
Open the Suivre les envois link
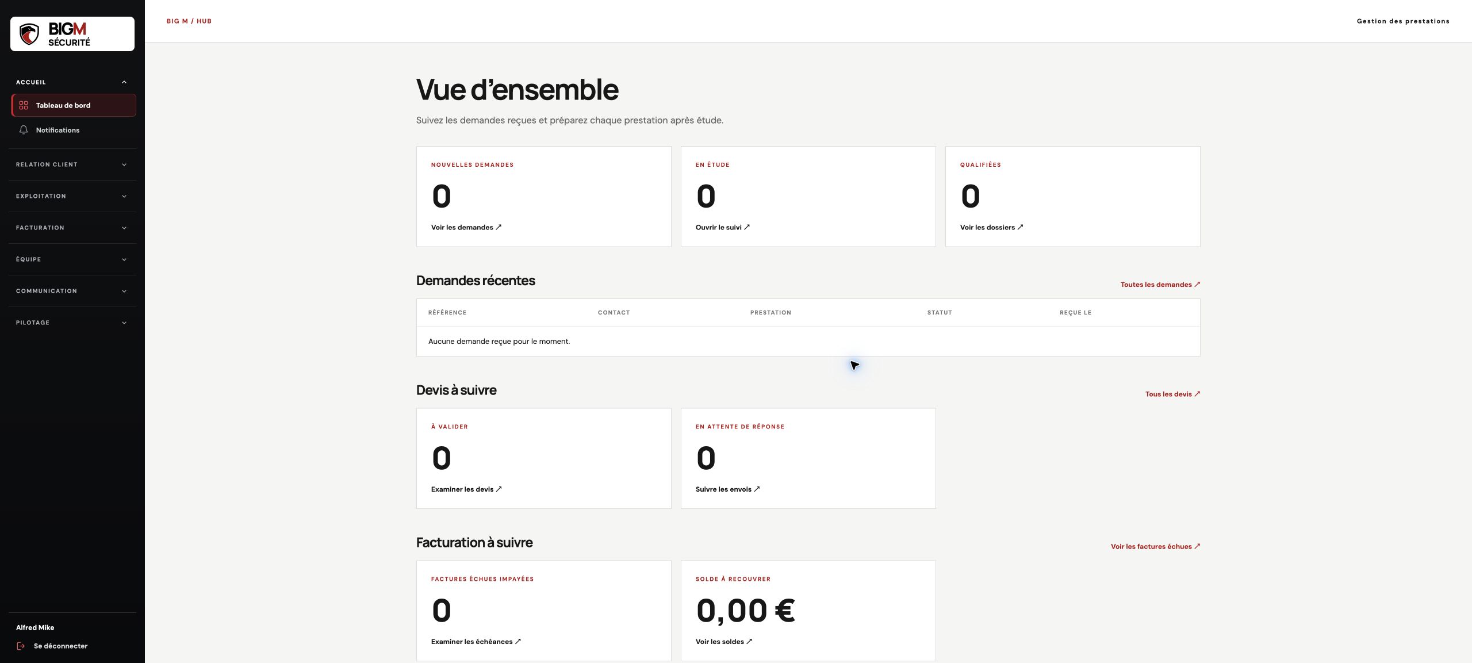(x=727, y=489)
